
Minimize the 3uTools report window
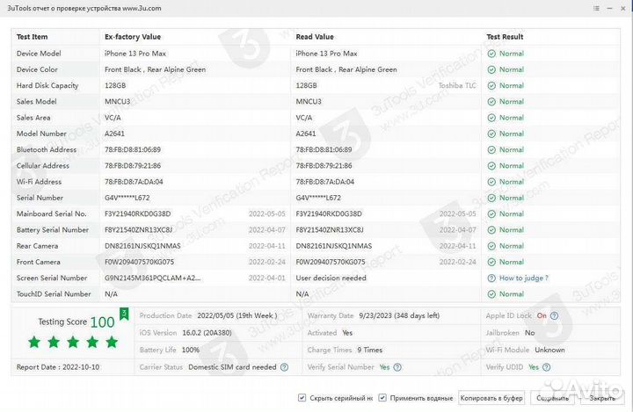pos(609,9)
